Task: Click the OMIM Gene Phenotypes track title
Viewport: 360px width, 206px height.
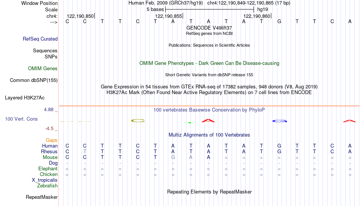Action: tap(210, 63)
